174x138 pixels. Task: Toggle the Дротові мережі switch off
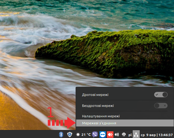coord(161,95)
